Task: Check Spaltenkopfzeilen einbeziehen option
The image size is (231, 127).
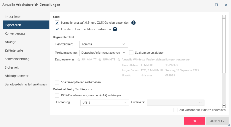Action: pyautogui.click(x=57, y=82)
